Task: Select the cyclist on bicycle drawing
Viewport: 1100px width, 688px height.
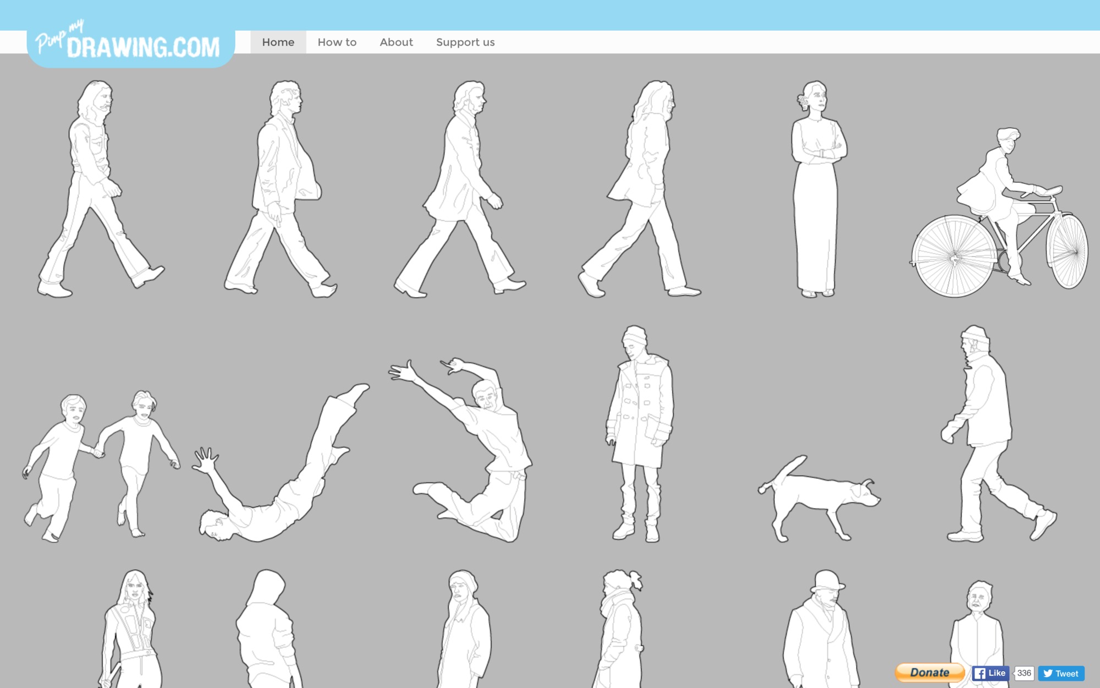Action: [x=998, y=220]
